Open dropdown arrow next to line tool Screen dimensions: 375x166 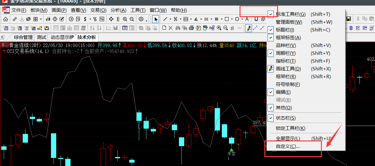point(170,19)
